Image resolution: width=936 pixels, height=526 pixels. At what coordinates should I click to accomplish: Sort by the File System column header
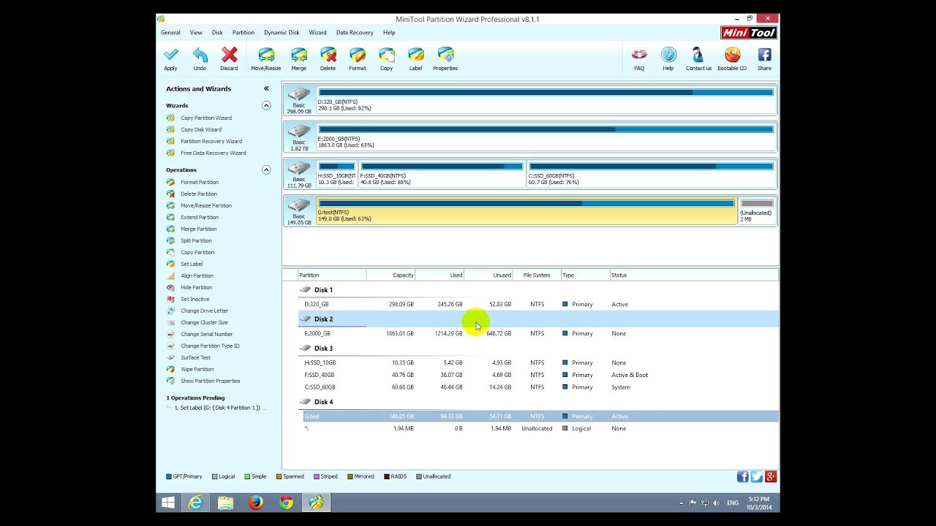(x=536, y=275)
